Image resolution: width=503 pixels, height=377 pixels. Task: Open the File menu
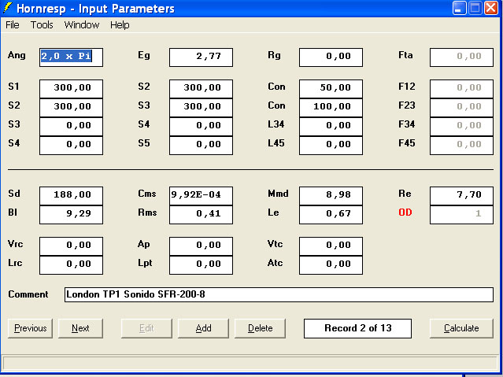click(x=13, y=25)
